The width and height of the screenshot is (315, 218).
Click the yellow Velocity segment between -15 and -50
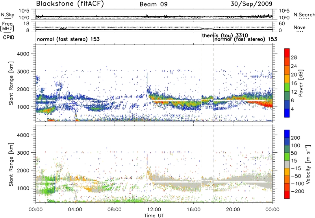[x=287, y=172]
